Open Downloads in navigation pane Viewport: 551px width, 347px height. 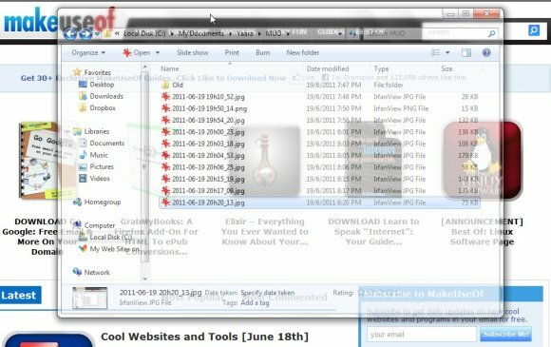click(106, 96)
